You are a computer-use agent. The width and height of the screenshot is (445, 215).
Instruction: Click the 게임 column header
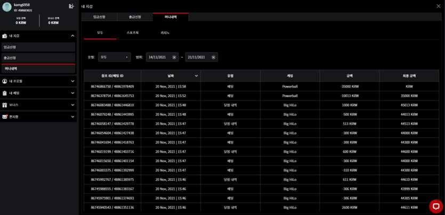[x=290, y=76]
